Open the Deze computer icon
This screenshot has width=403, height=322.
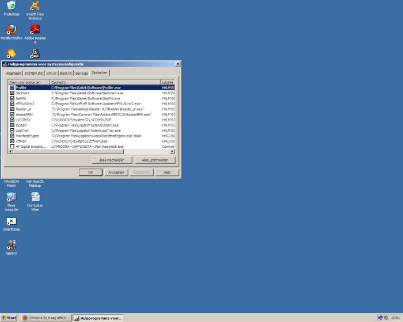(x=12, y=197)
